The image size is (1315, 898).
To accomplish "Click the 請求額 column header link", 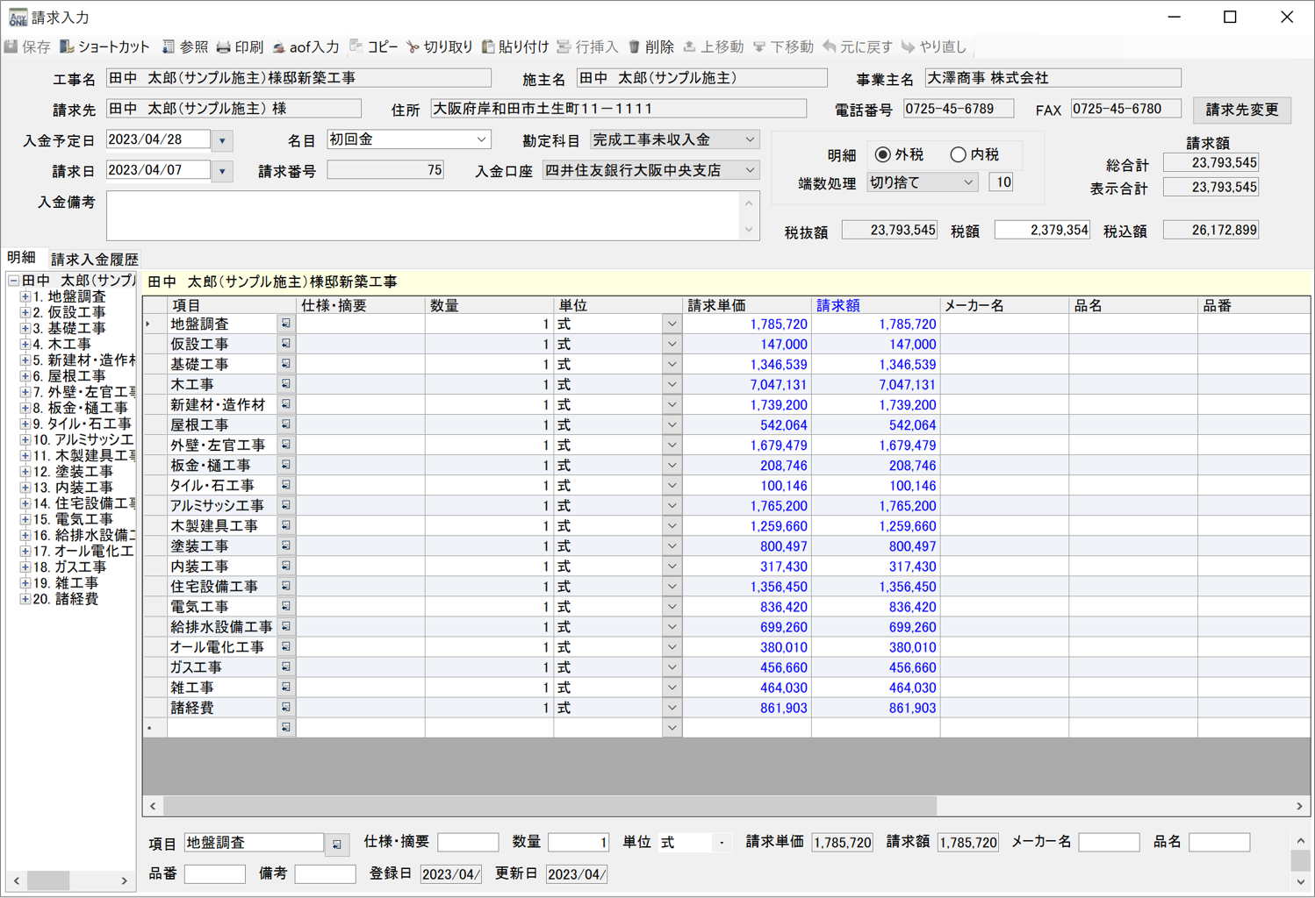I will coord(837,304).
